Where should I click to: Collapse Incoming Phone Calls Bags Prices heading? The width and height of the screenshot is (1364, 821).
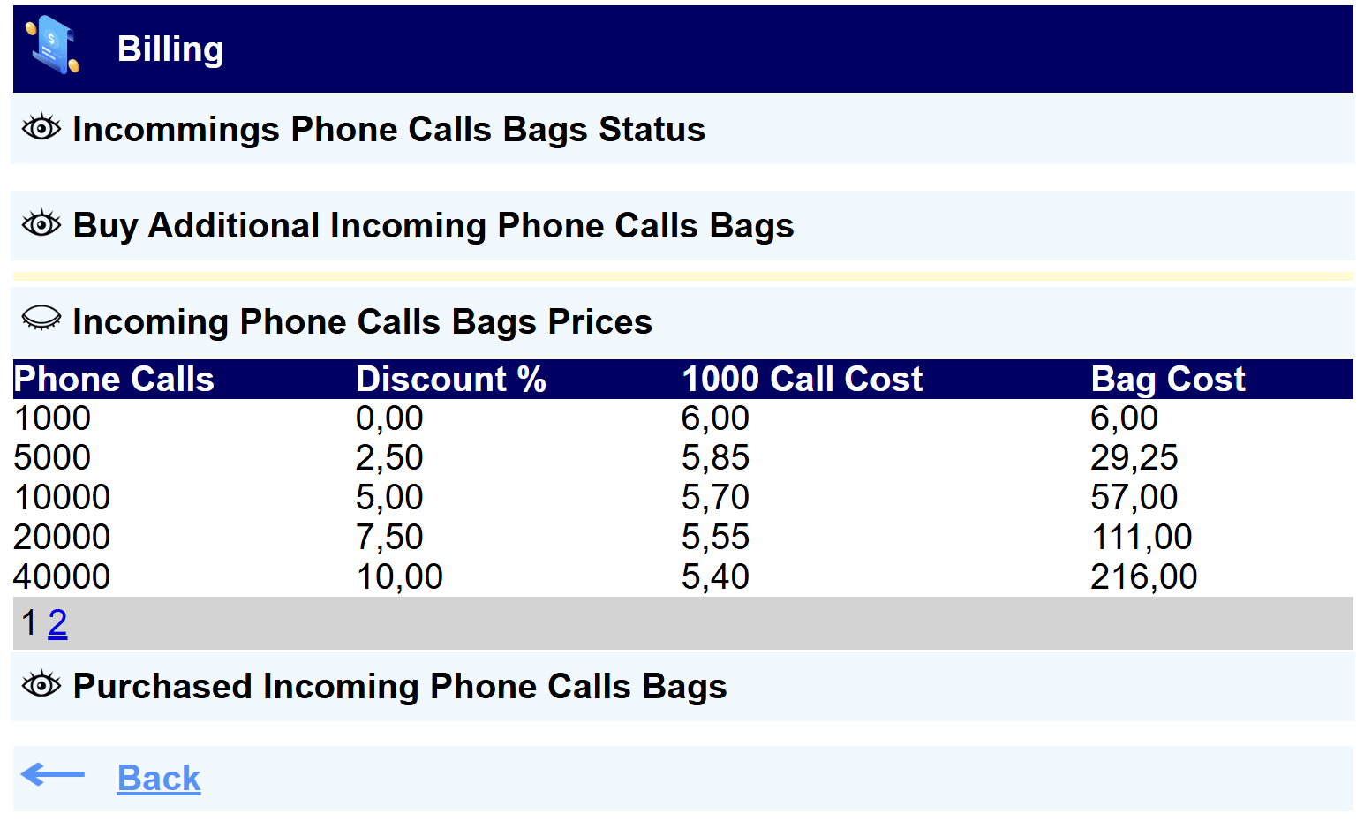362,322
